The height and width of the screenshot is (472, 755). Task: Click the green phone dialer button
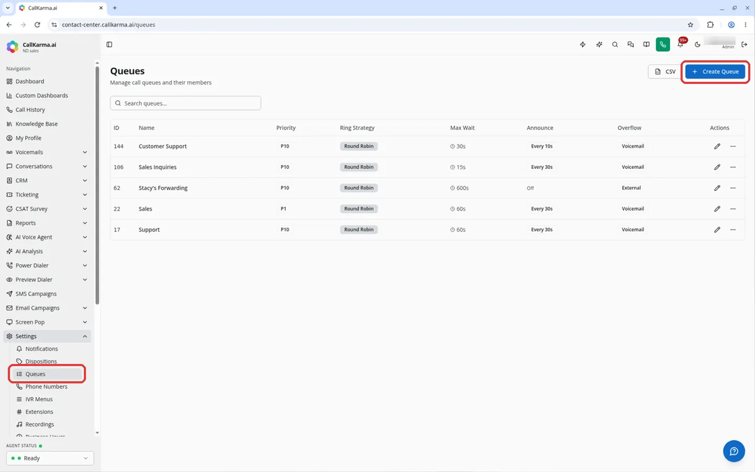click(x=663, y=45)
